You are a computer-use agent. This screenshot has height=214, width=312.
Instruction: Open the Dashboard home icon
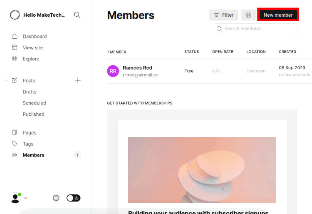[15, 36]
